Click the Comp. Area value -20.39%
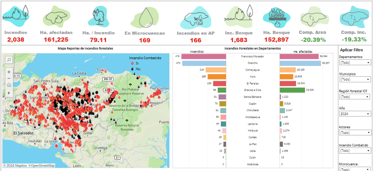The image size is (373, 171). point(313,40)
